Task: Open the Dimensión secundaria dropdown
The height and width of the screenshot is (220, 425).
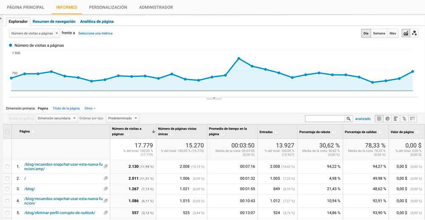Action: coord(57,118)
